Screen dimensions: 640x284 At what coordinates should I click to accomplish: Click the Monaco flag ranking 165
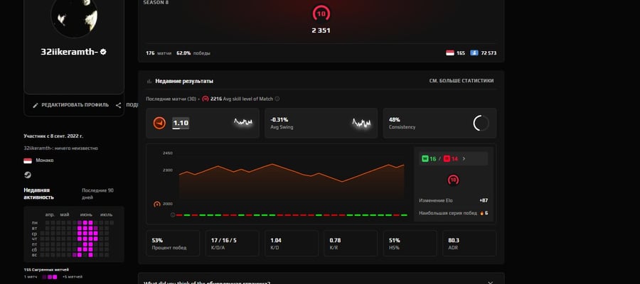pyautogui.click(x=450, y=53)
